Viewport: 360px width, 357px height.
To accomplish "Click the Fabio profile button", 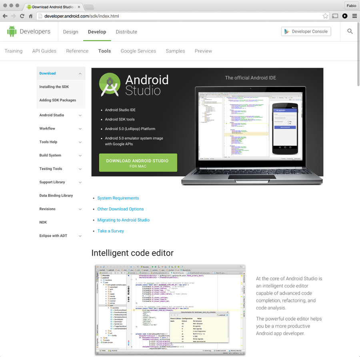I will [x=351, y=6].
